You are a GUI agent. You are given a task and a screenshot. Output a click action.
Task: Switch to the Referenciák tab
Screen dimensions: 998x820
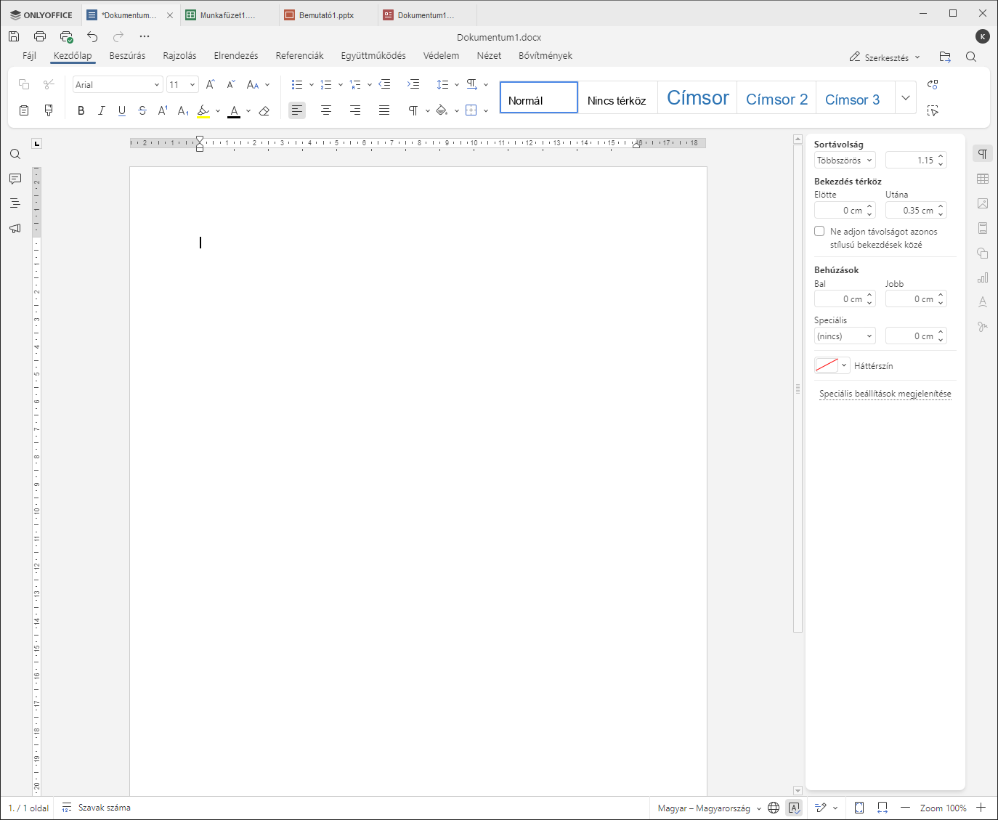tap(299, 55)
